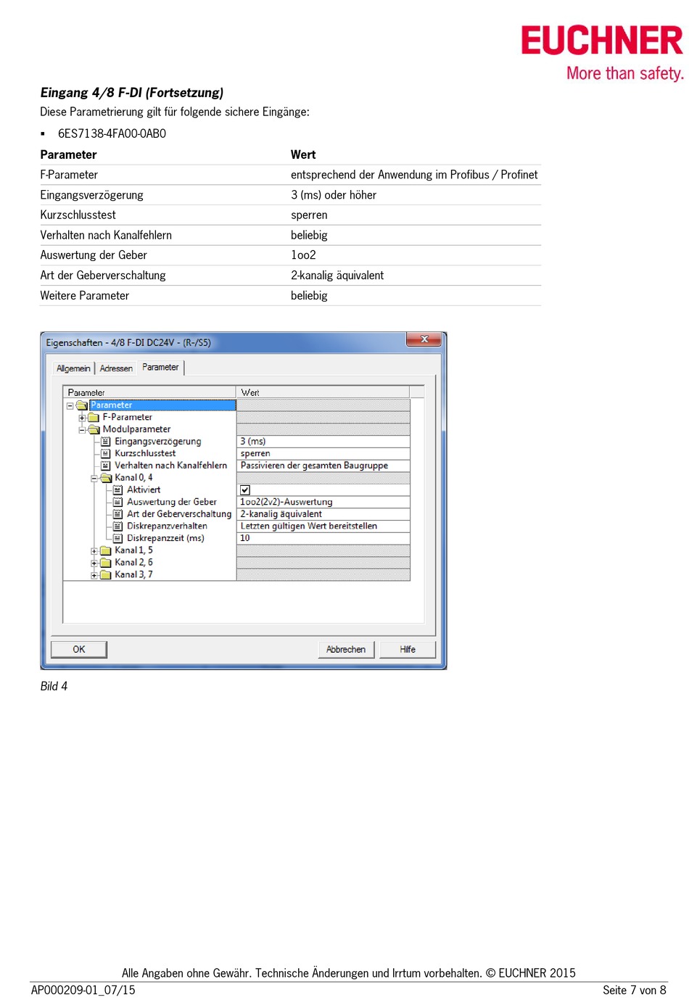Select the Parameter tab
The image size is (689, 1000).
[160, 368]
